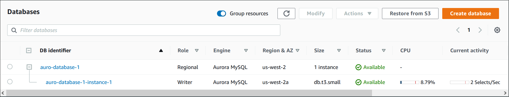The height and width of the screenshot is (97, 509).
Task: Open the auro-database-1-instance-1 link
Action: tap(79, 82)
